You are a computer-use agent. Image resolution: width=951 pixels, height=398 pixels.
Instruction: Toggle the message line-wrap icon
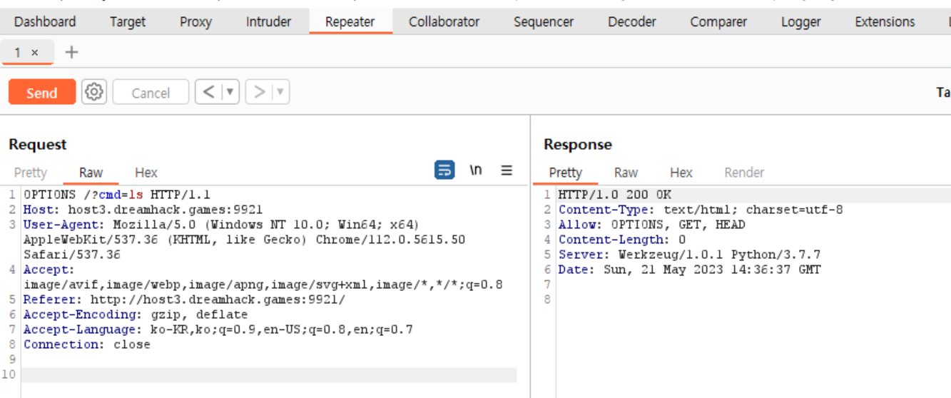click(x=444, y=170)
